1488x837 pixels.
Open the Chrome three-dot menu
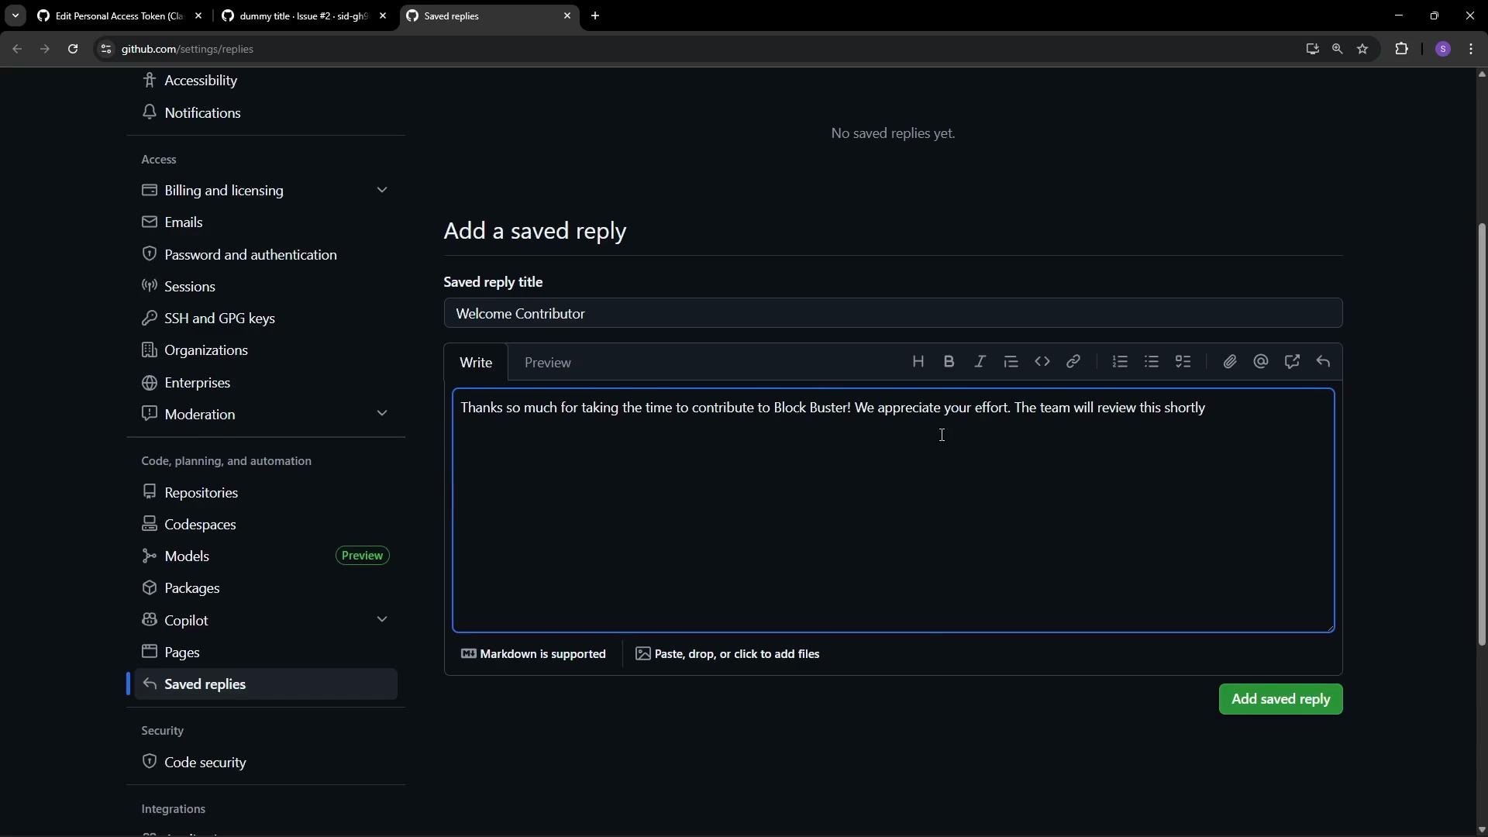click(x=1472, y=49)
